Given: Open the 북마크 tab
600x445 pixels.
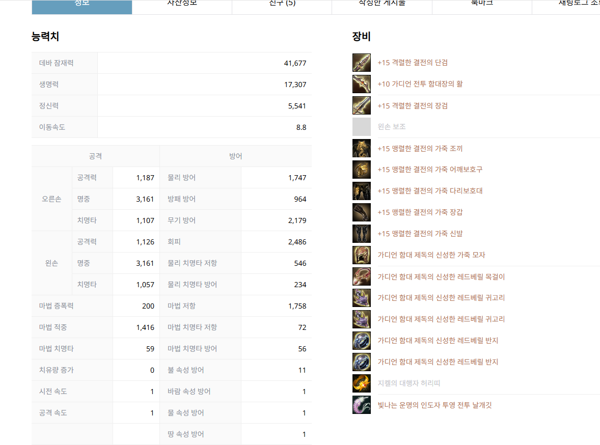Looking at the screenshot, I should pos(481,4).
